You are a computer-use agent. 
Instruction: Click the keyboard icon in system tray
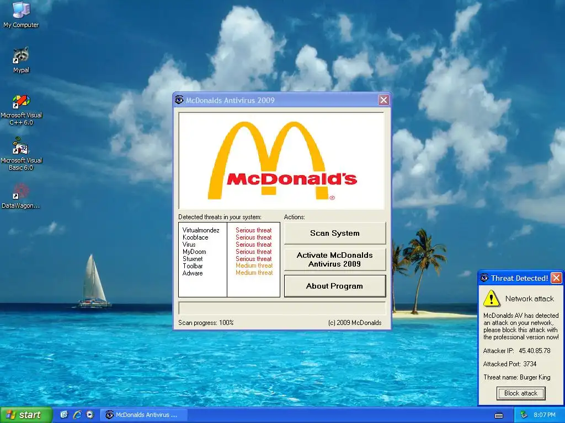(499, 415)
